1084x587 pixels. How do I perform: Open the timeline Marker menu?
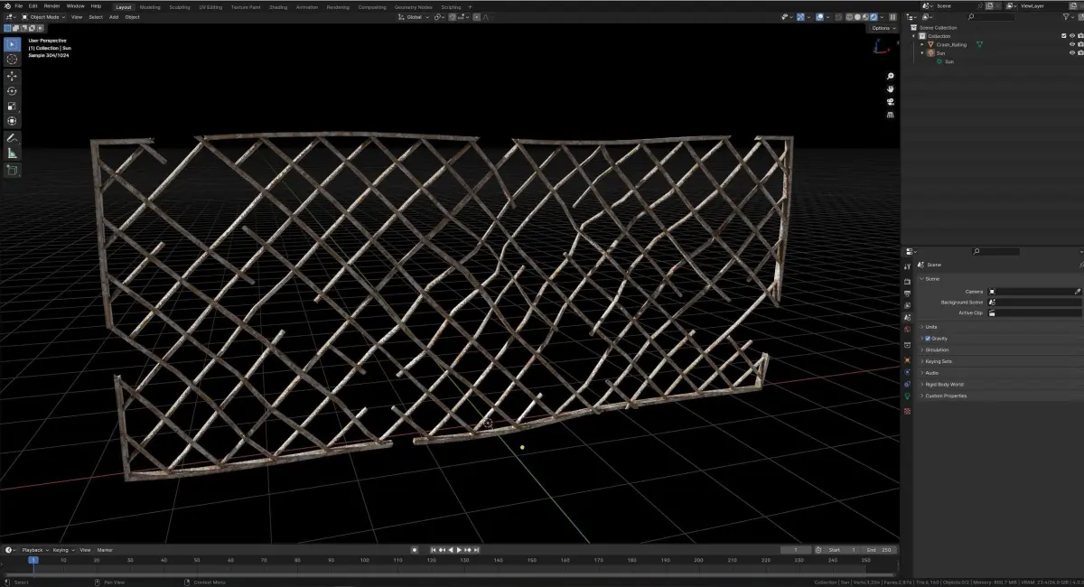click(x=105, y=550)
